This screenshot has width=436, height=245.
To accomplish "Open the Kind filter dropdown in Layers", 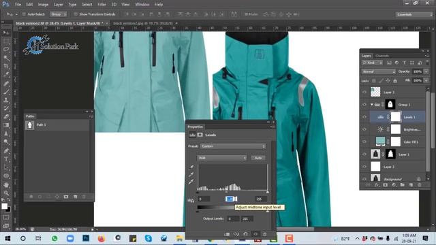I will click(x=373, y=63).
